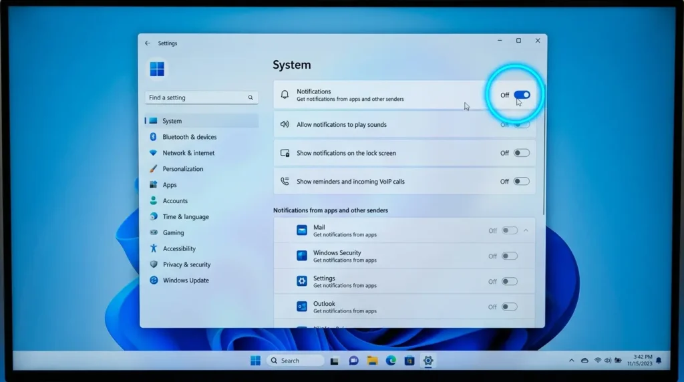This screenshot has width=684, height=382.
Task: Click the Settings gear on the taskbar
Action: (x=428, y=361)
